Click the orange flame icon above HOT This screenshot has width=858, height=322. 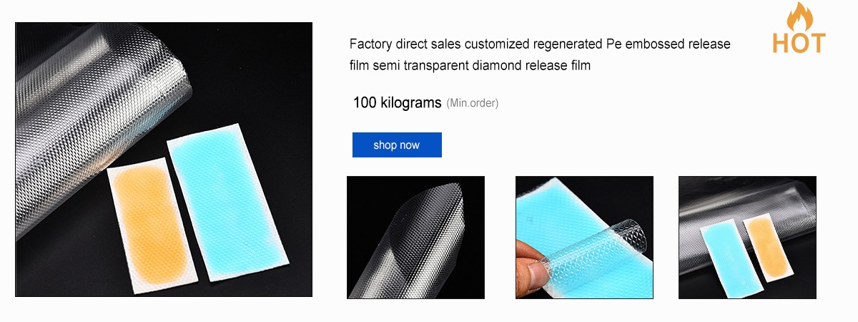coord(798,17)
